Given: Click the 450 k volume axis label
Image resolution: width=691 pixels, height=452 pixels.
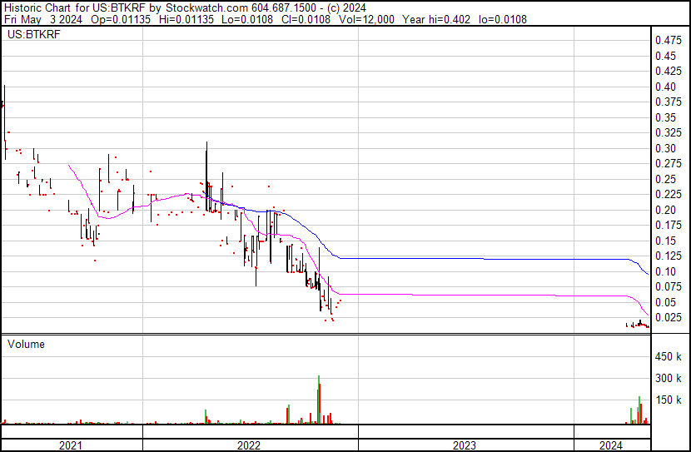Looking at the screenshot, I should pos(667,357).
